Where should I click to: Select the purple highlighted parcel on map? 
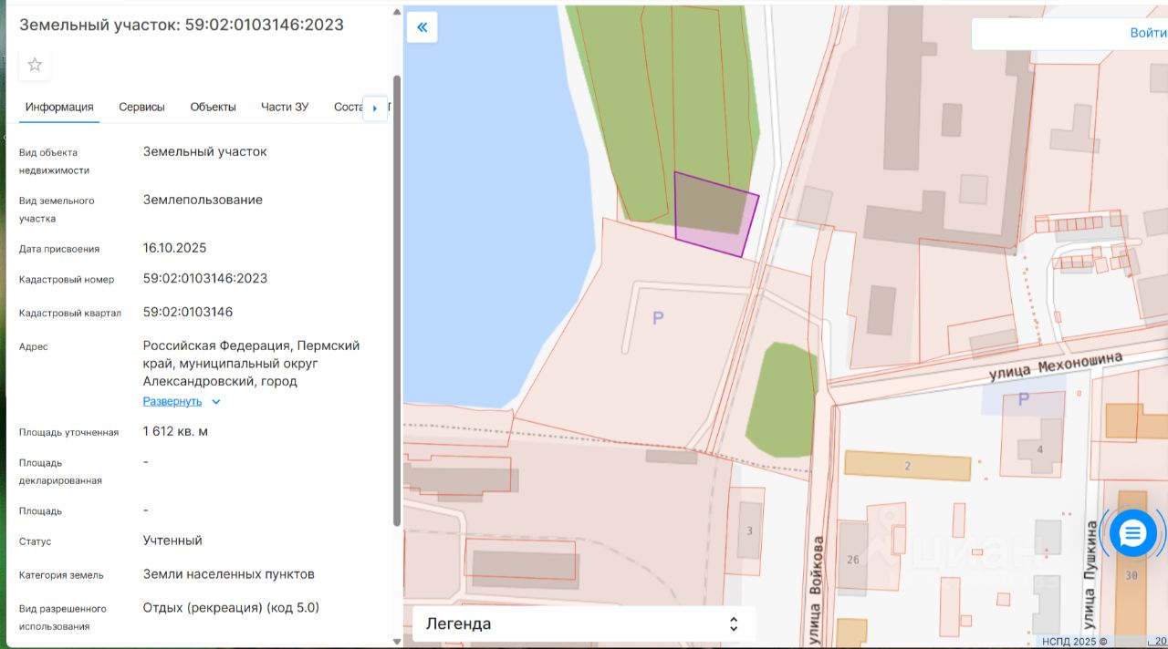coord(714,215)
